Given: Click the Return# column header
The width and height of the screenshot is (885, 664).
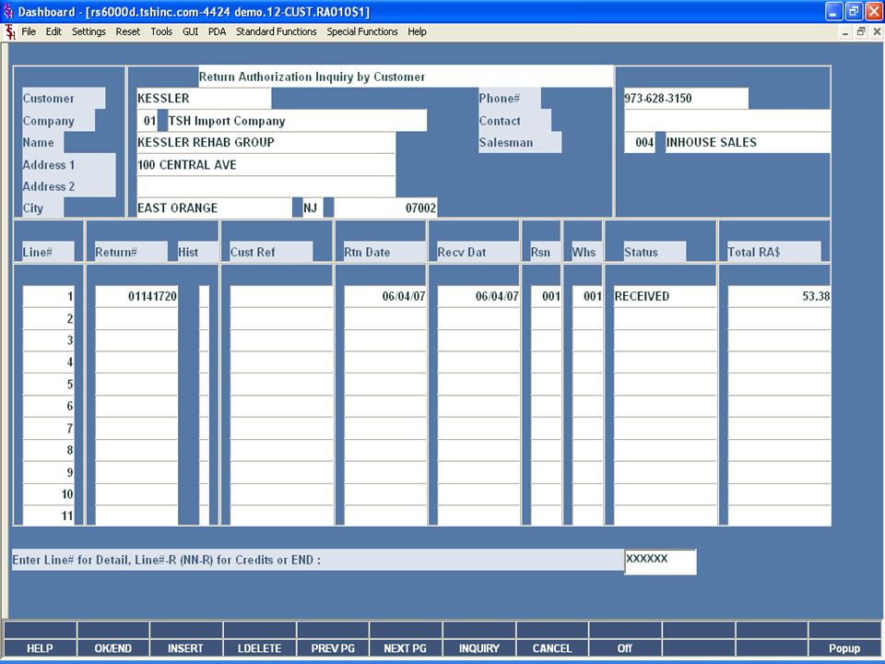Looking at the screenshot, I should [131, 252].
